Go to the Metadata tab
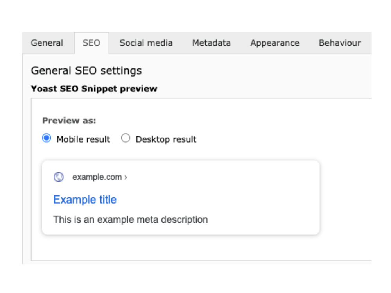The image size is (391, 293). (x=212, y=43)
